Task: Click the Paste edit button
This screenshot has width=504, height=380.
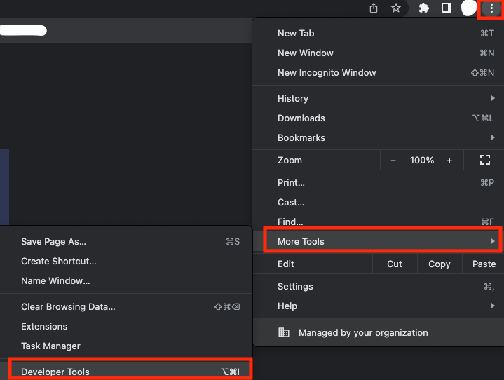Action: [x=484, y=264]
